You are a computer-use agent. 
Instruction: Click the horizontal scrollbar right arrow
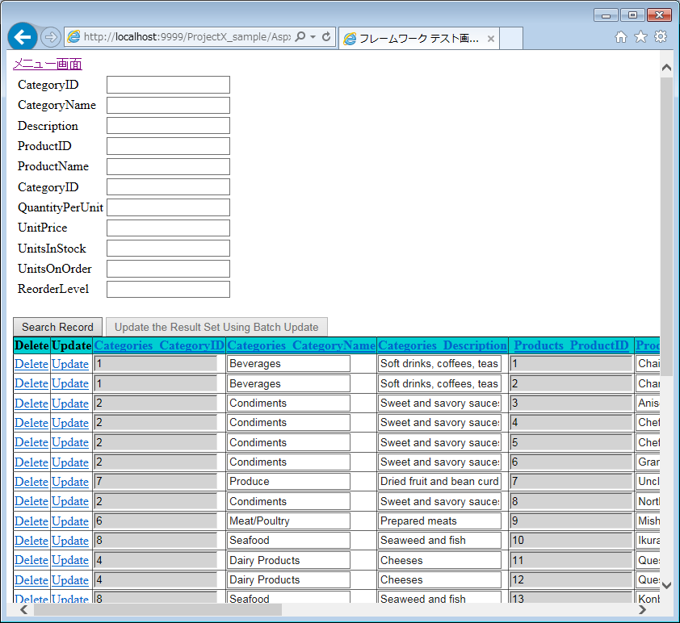[x=642, y=610]
